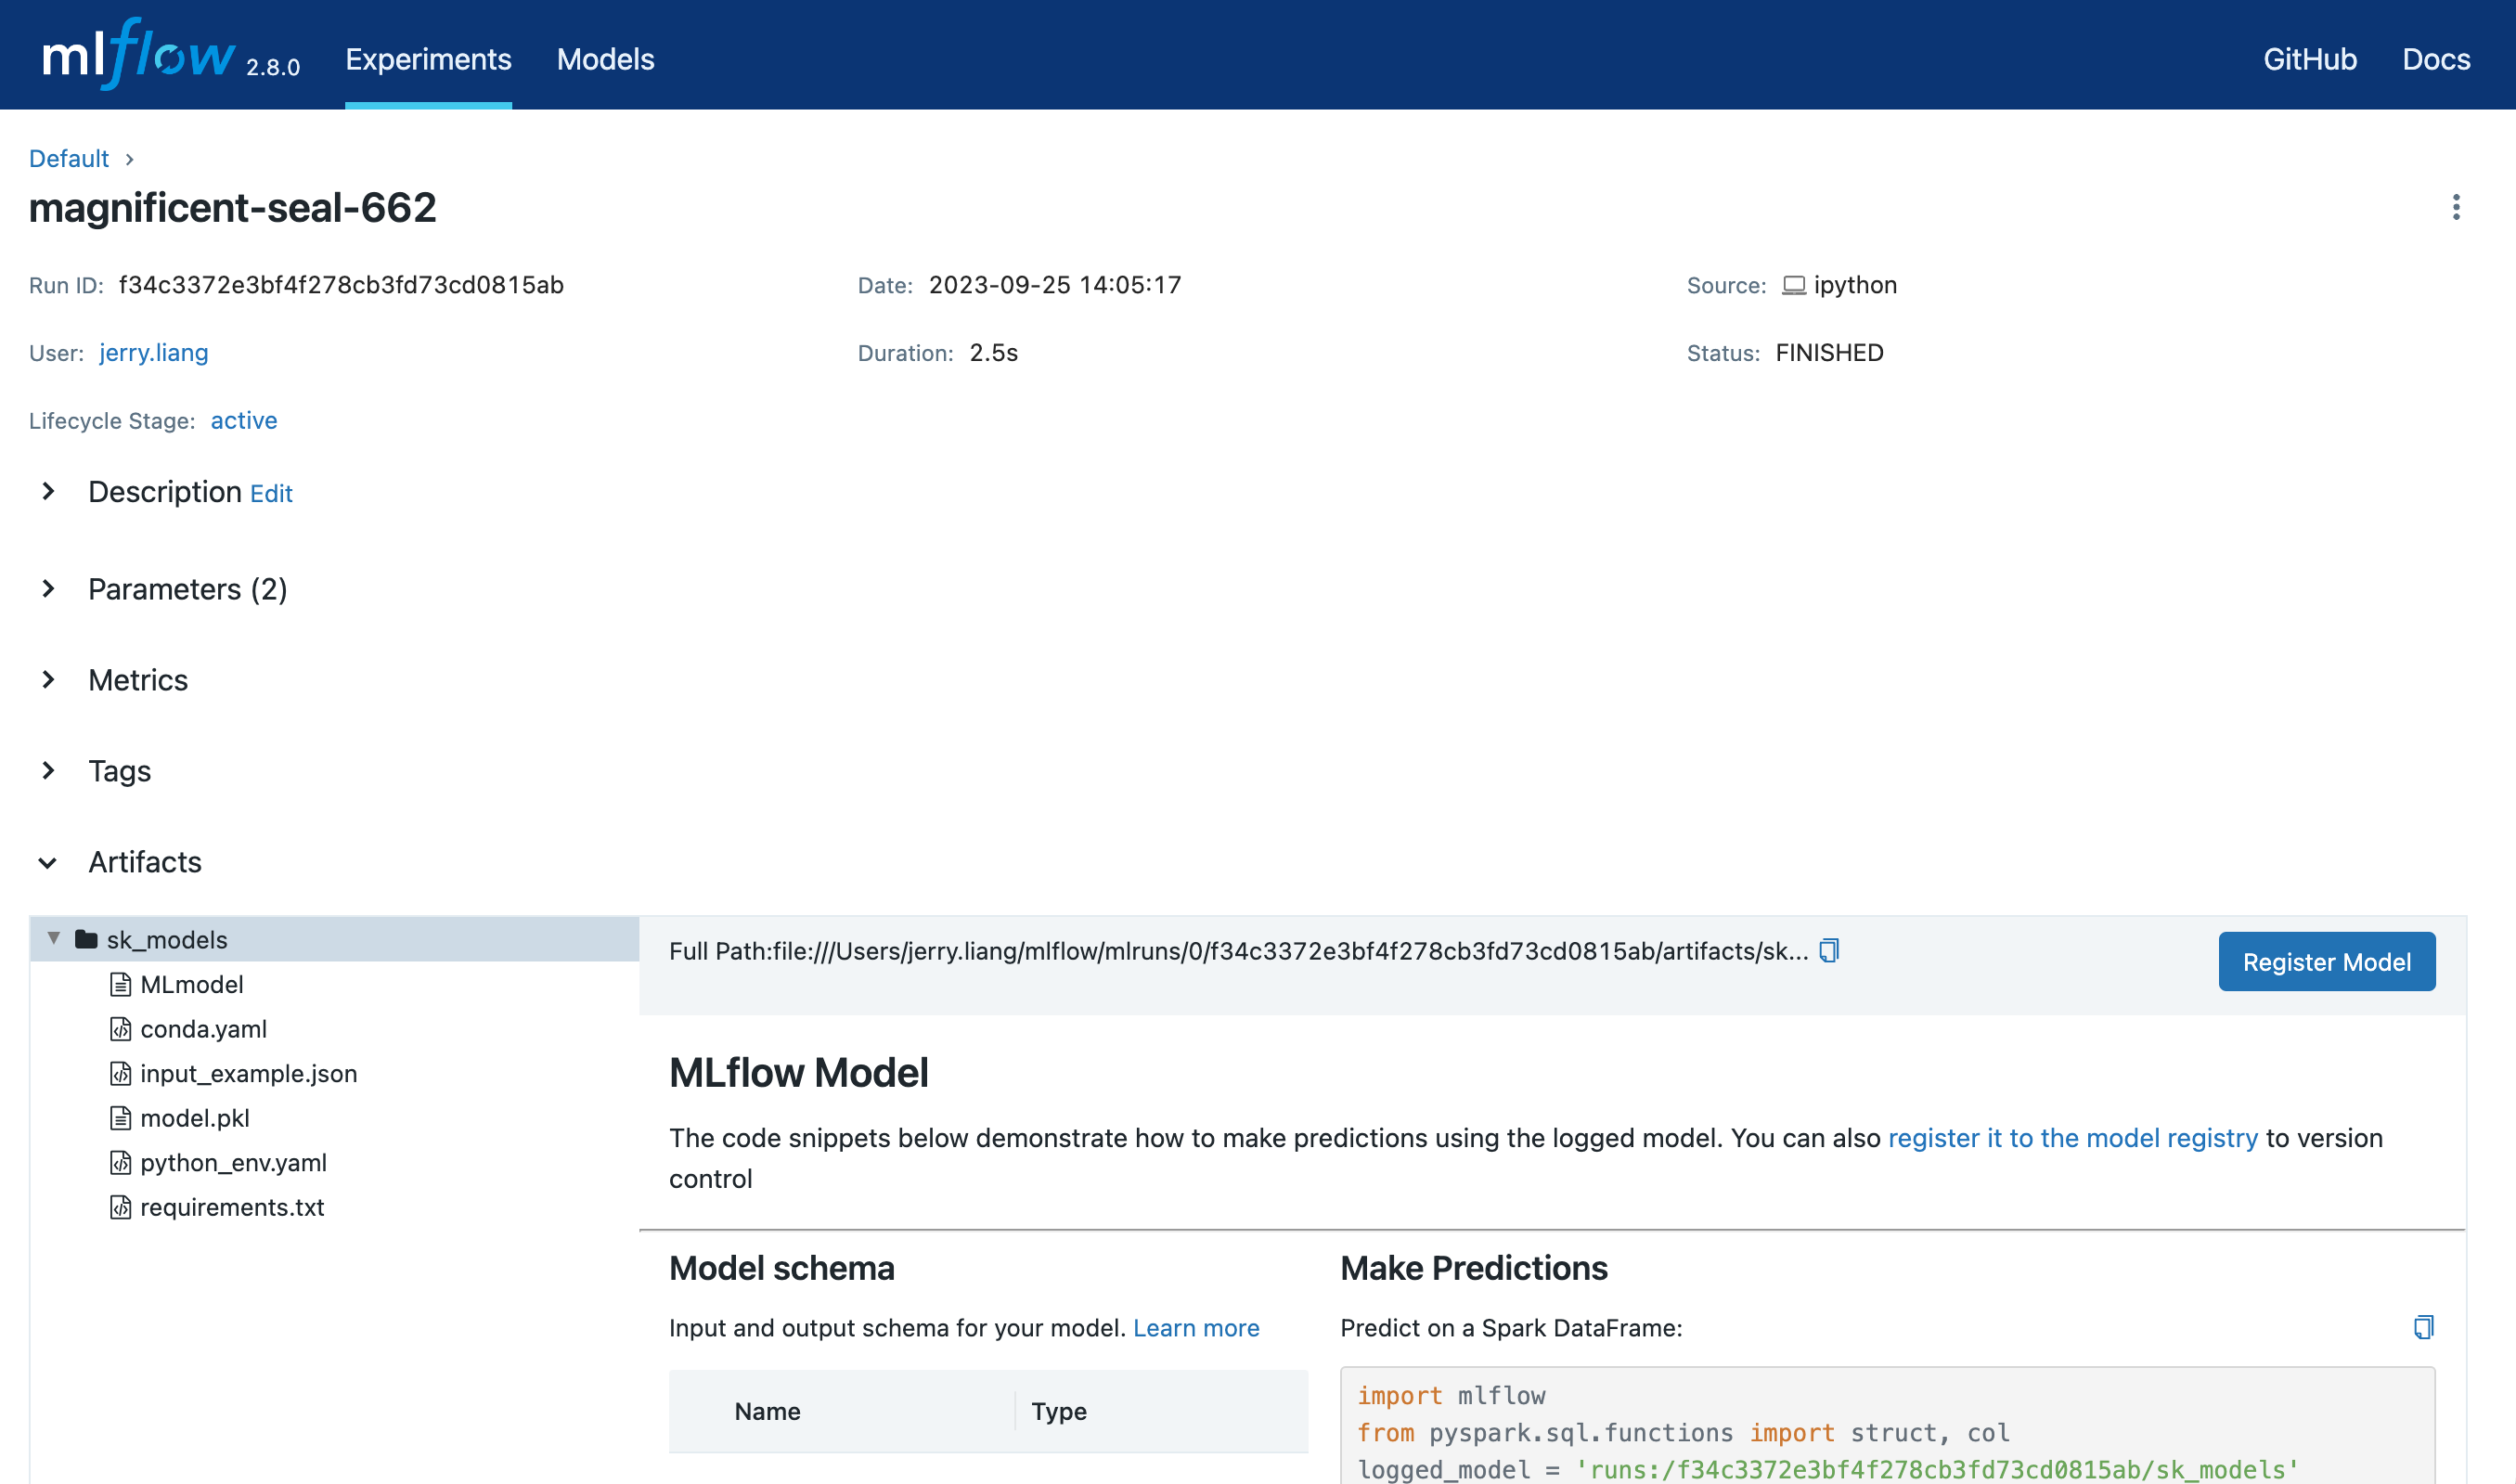
Task: Expand the sk_models folder tree
Action: pos(53,938)
